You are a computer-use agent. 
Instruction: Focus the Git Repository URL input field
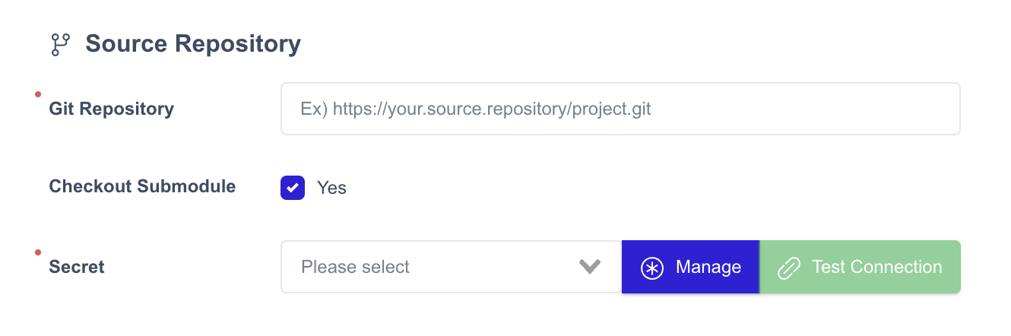coord(620,109)
